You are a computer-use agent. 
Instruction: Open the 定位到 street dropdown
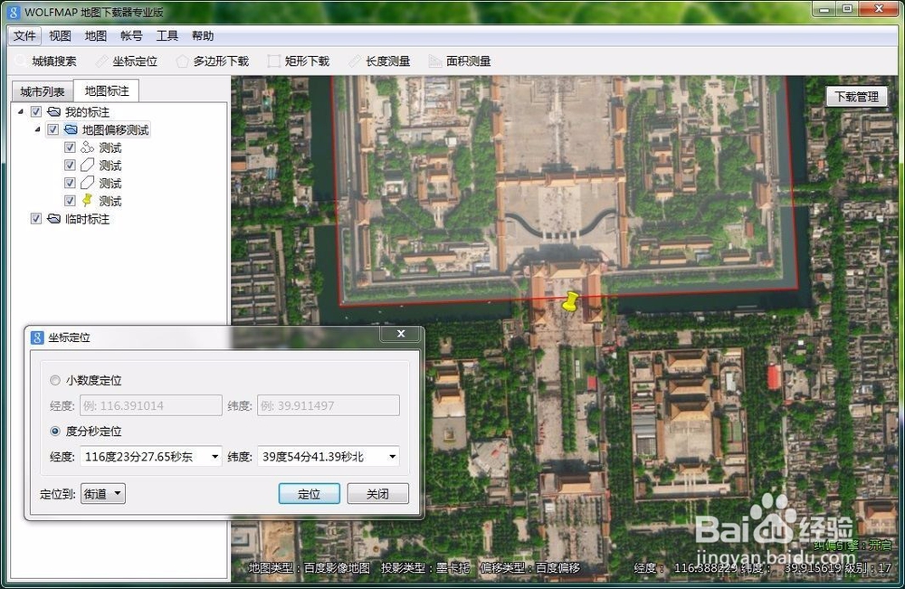click(119, 493)
